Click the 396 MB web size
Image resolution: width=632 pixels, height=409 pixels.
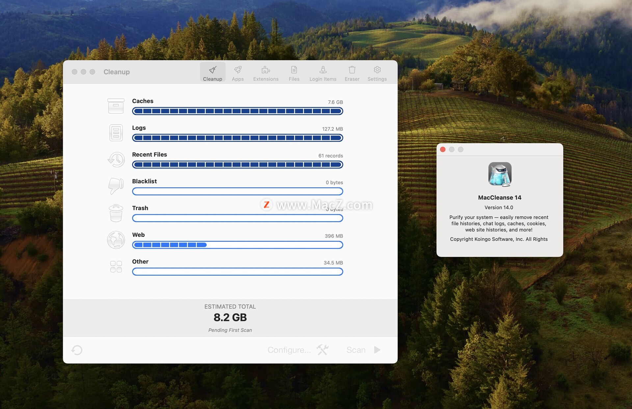[x=334, y=236]
